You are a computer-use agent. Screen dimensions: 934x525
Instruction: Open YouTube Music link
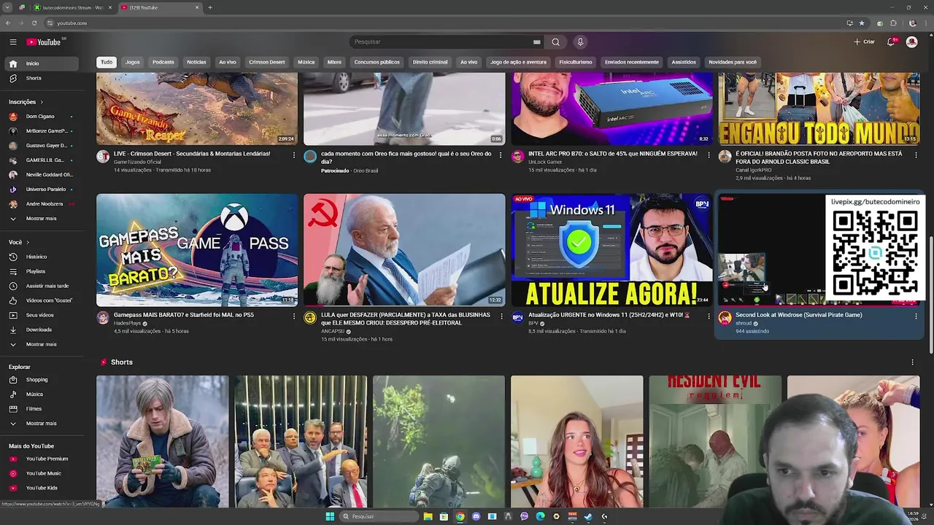(42, 473)
